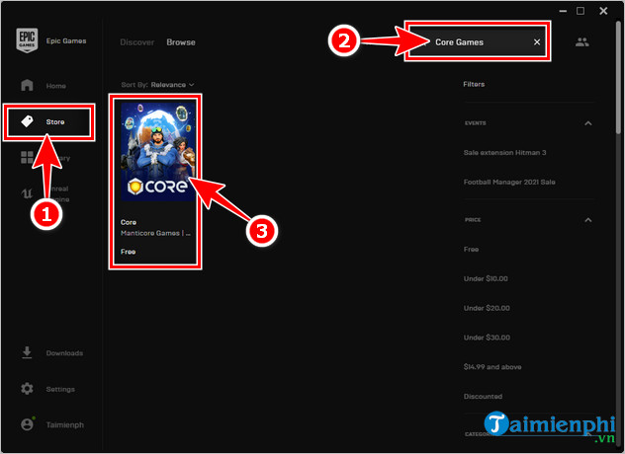Filter by Under $20.00
The height and width of the screenshot is (454, 625).
(x=487, y=308)
